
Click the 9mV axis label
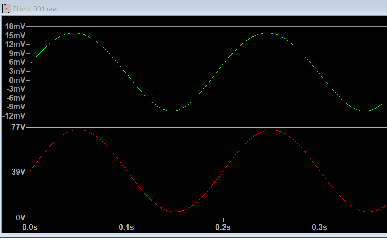[17, 53]
